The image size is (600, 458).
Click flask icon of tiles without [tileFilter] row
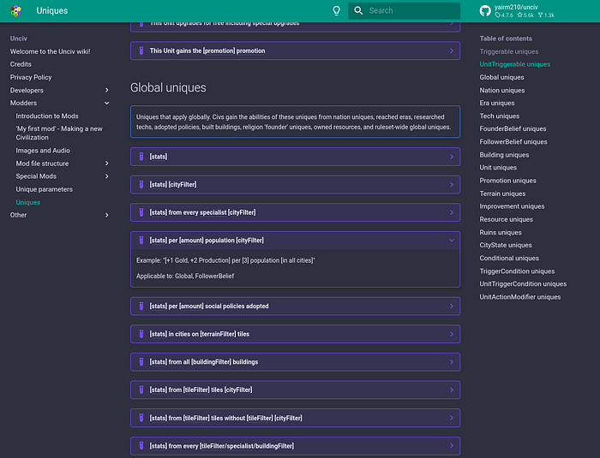point(141,418)
